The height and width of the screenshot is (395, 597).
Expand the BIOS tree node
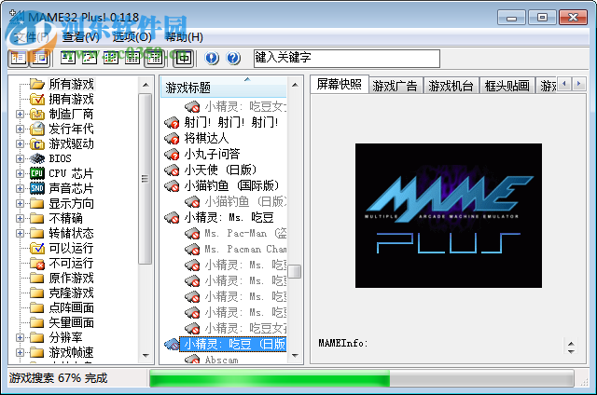coord(21,158)
